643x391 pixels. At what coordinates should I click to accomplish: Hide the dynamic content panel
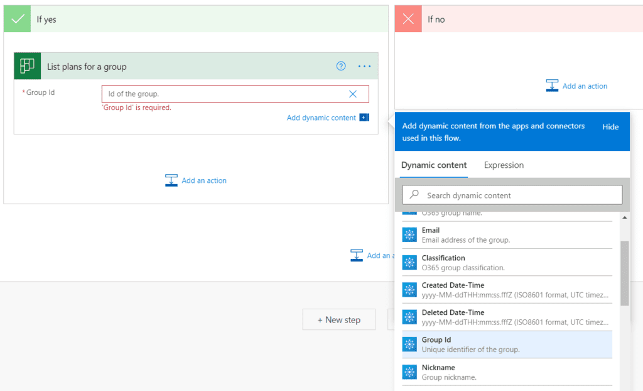610,127
